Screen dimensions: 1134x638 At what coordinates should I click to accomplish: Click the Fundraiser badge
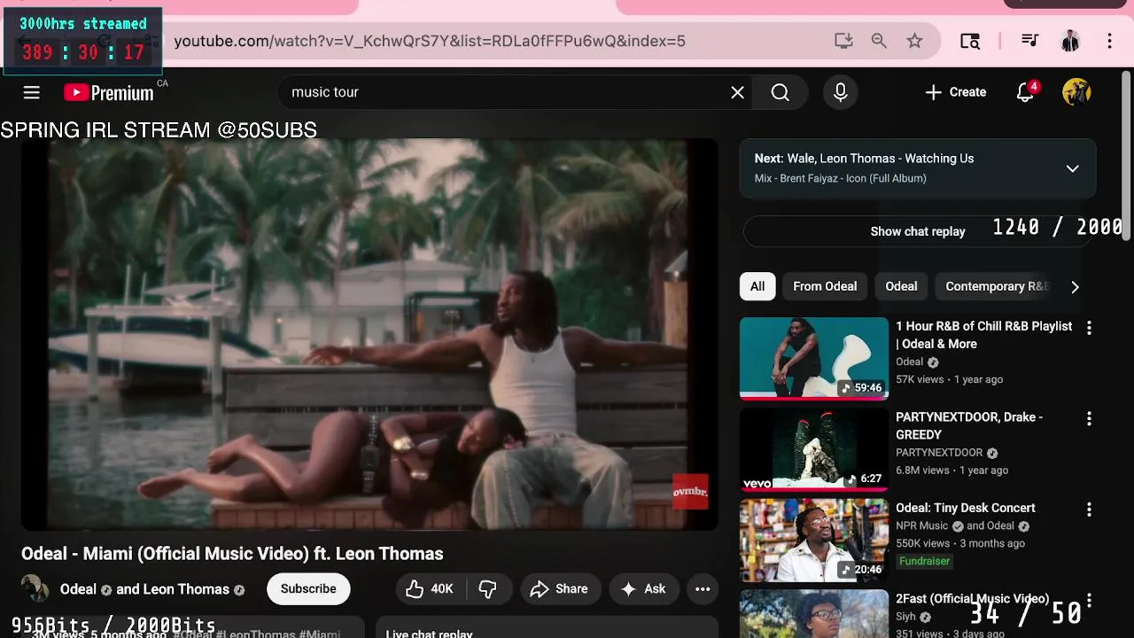pos(925,561)
